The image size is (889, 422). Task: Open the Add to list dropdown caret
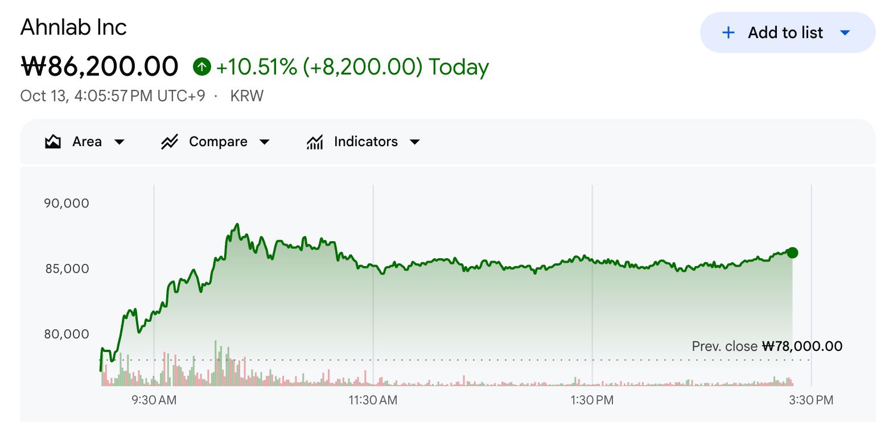tap(845, 33)
